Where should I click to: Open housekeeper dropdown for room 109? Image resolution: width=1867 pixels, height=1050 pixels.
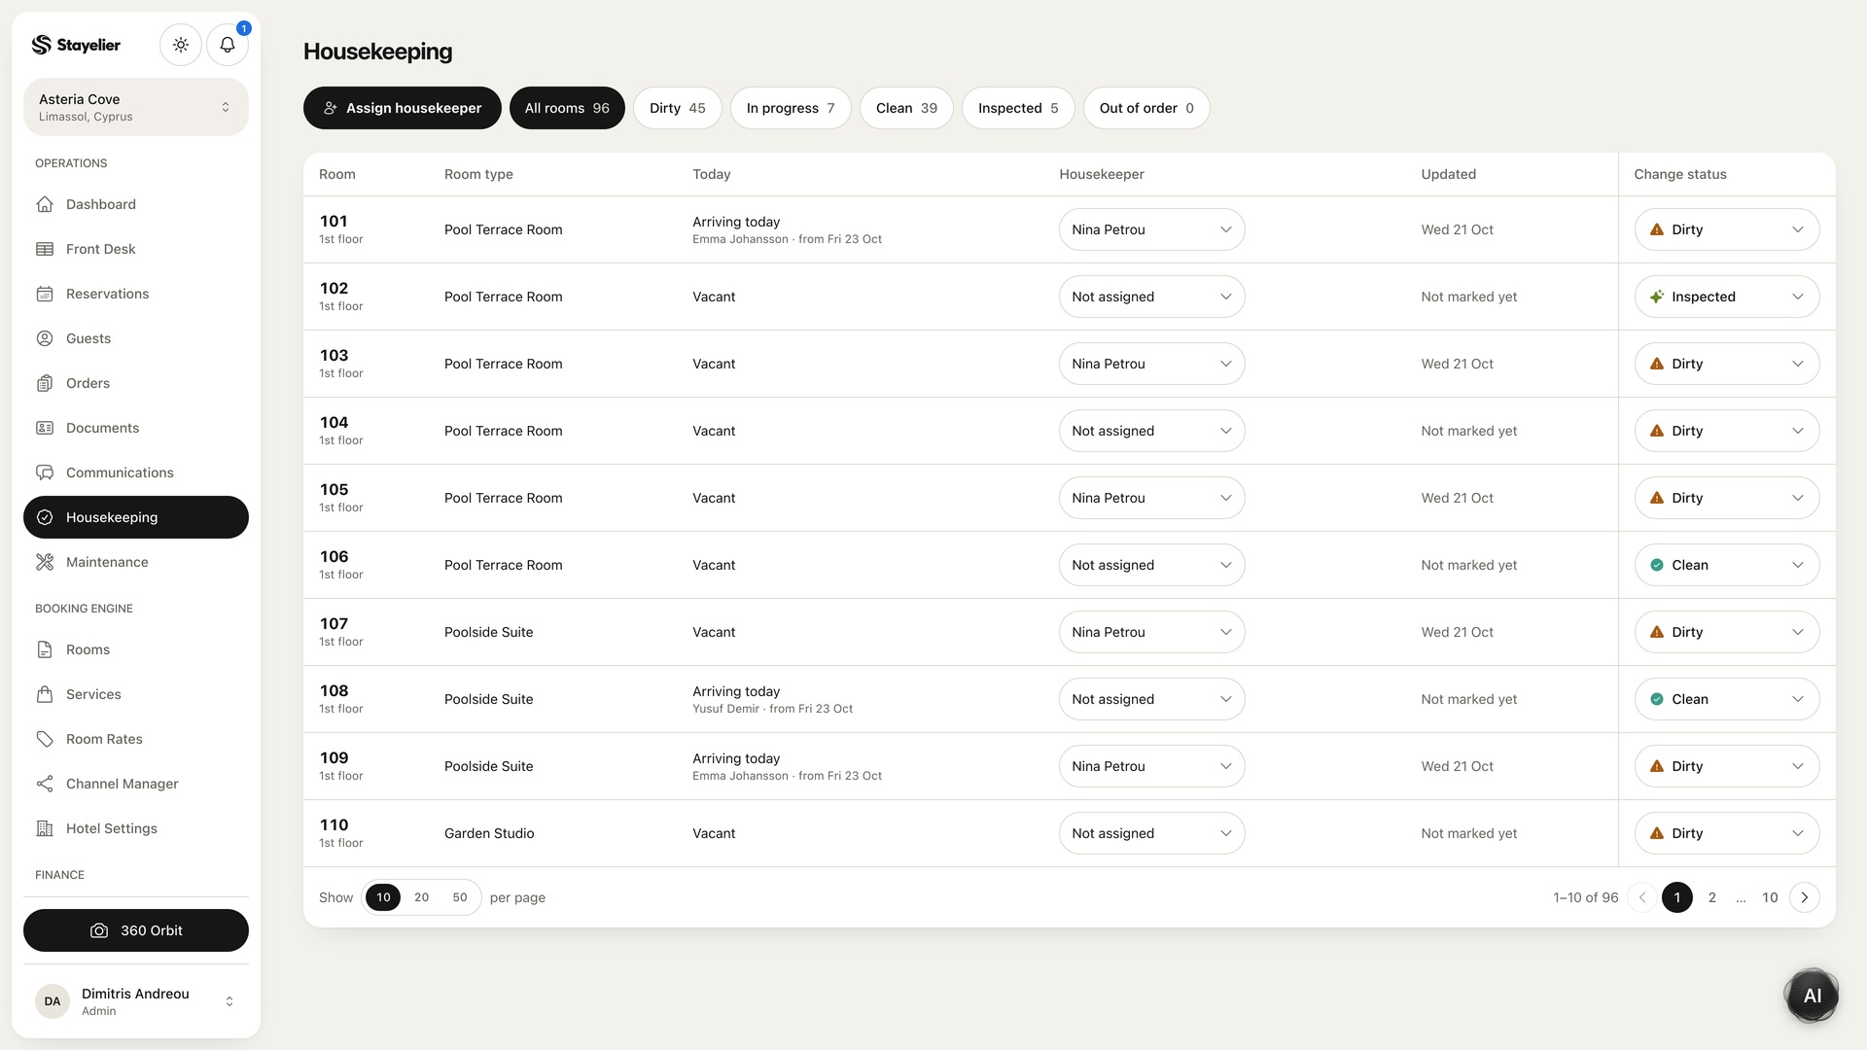(1151, 766)
